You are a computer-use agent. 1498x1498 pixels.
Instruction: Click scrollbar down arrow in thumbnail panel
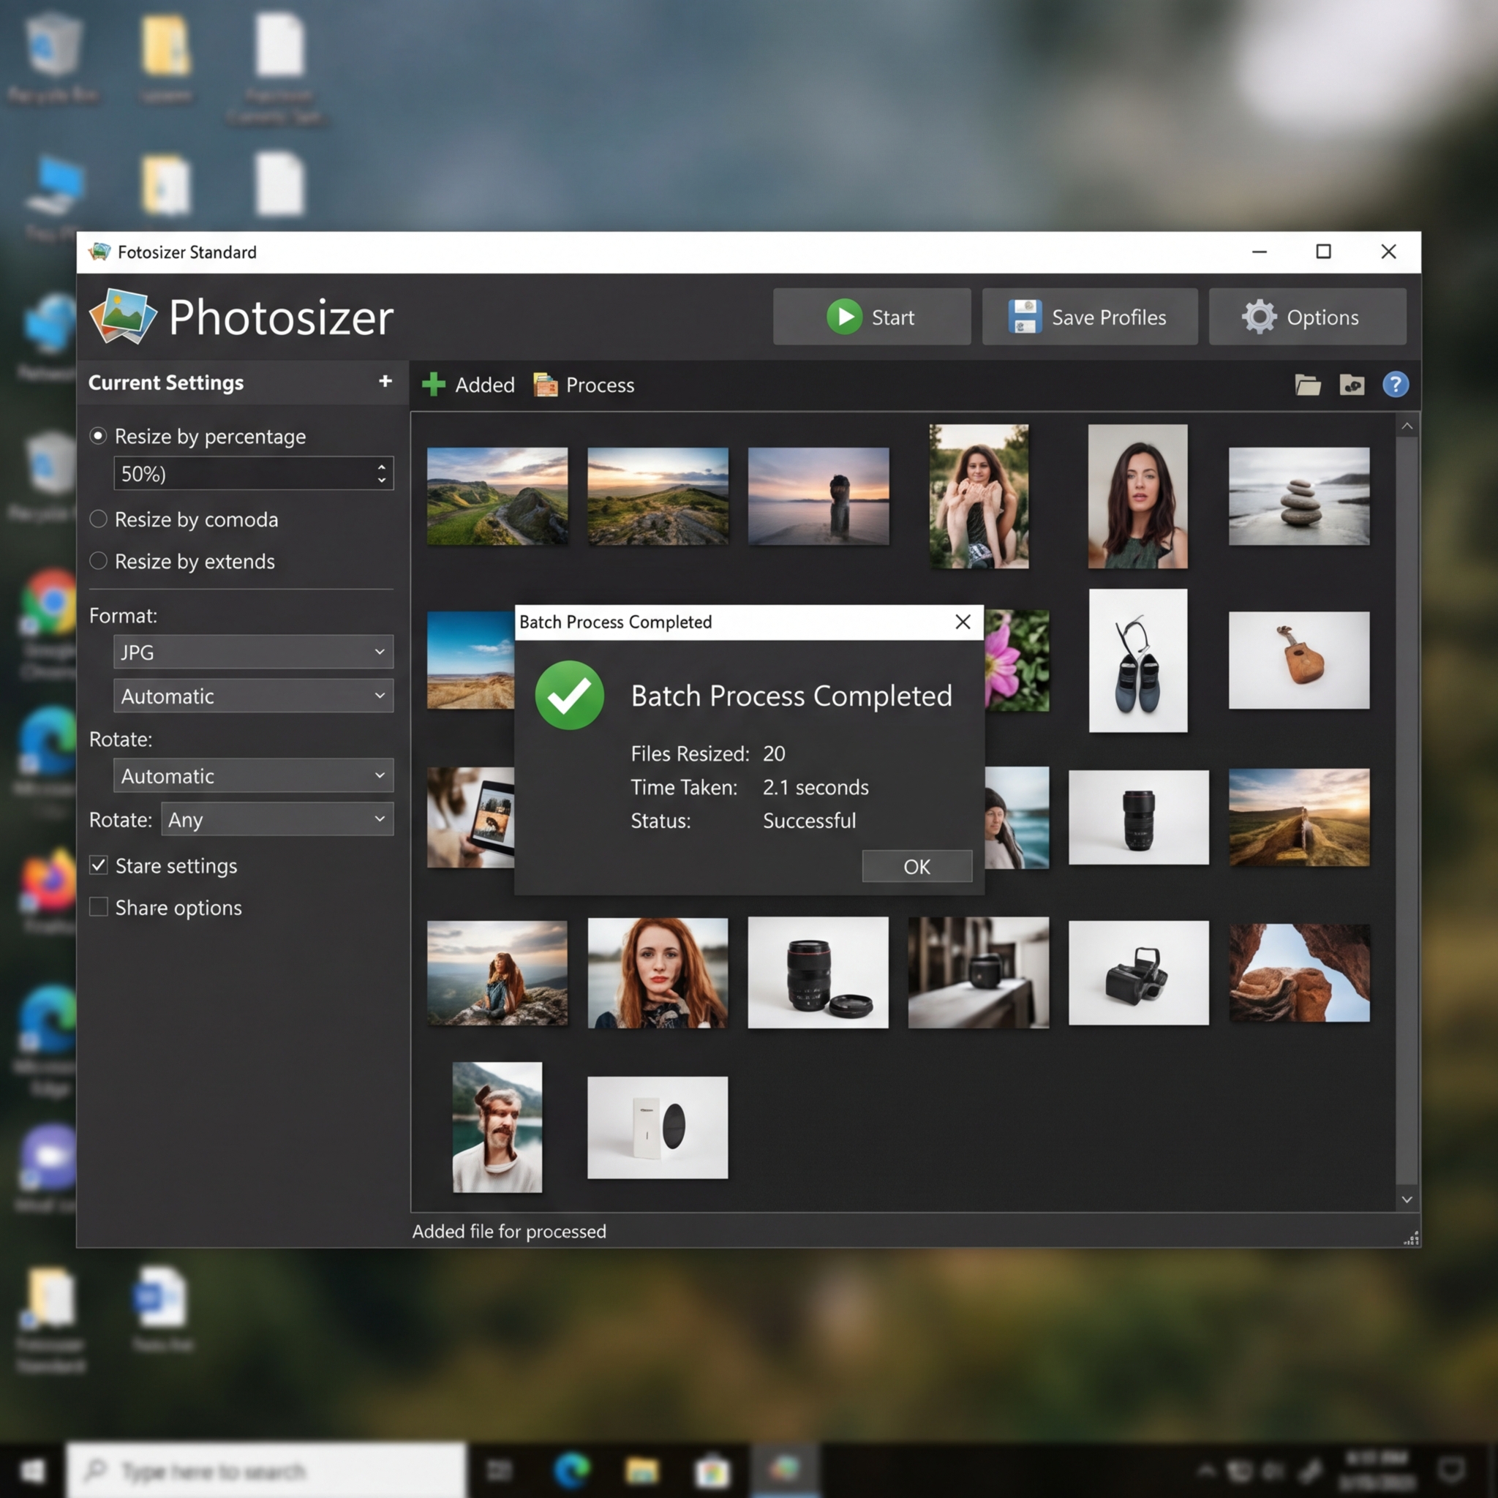click(1407, 1200)
